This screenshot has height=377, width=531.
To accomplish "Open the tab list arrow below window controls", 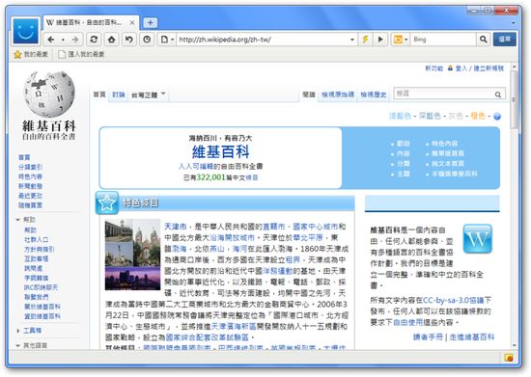I will pos(514,23).
